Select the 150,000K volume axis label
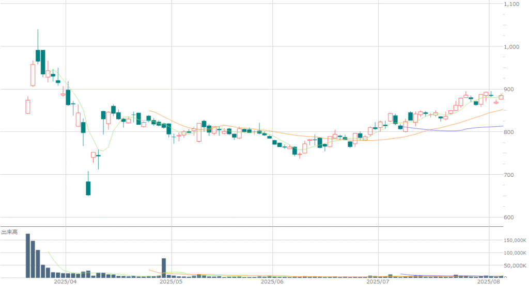Screen dimensions: 529x286 coord(516,241)
